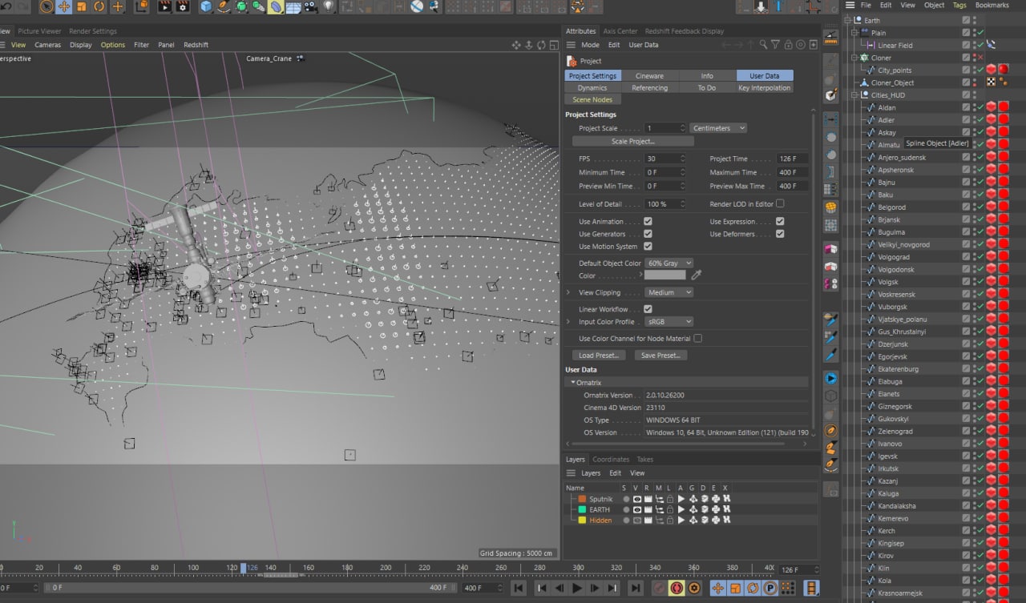Click the search magnifier in Attributes
1026x603 pixels.
(x=763, y=45)
